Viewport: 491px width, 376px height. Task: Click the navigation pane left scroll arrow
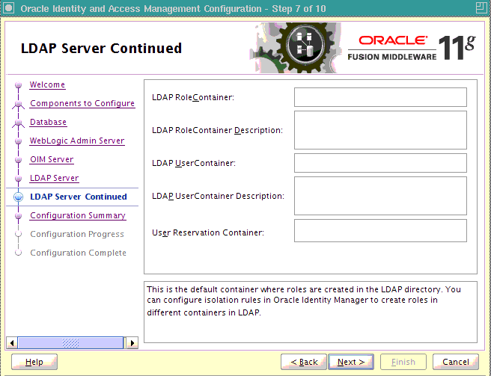tap(12, 343)
